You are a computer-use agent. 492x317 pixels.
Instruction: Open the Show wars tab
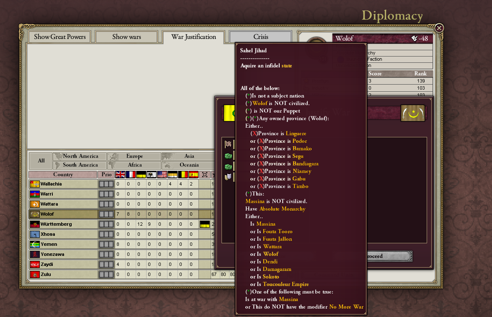pos(126,37)
